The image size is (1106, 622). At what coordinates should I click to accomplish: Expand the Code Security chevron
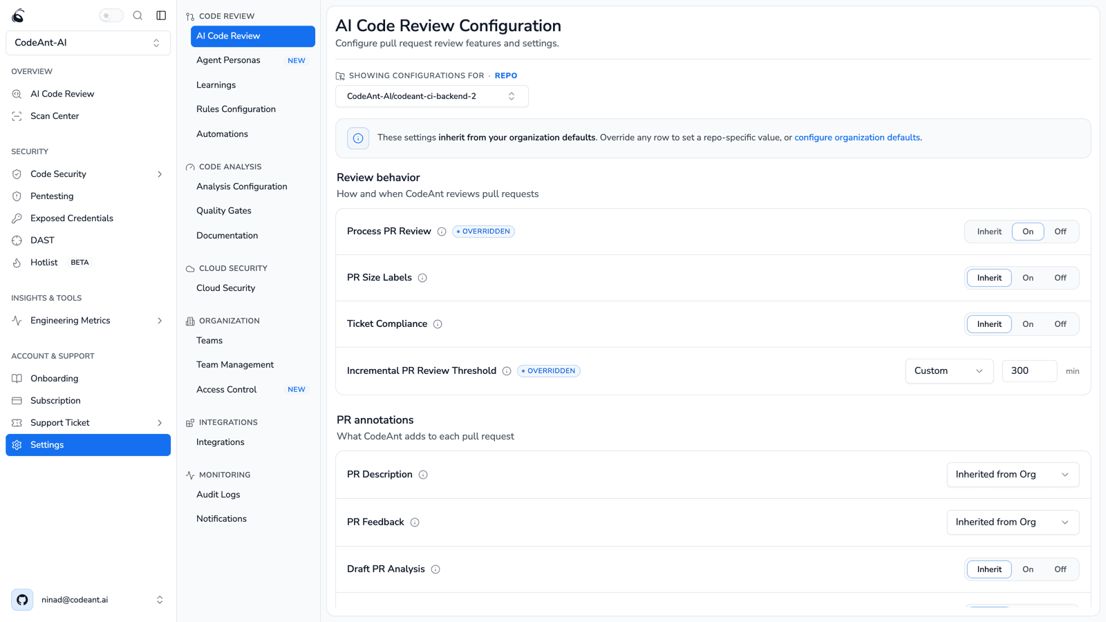(160, 174)
